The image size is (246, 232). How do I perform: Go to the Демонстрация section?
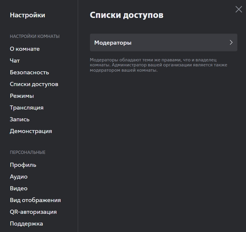(x=31, y=131)
